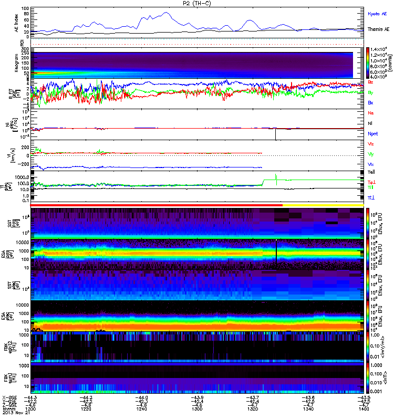
Task: Click the green ion temperature spike in the Ti panel
Action: tap(276, 179)
